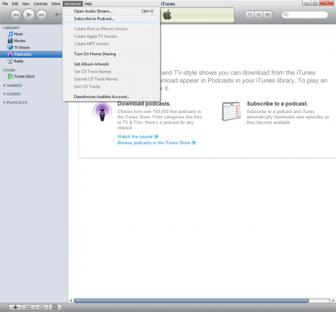This screenshot has width=336, height=312.
Task: Click the Movies library icon
Action: point(10,41)
